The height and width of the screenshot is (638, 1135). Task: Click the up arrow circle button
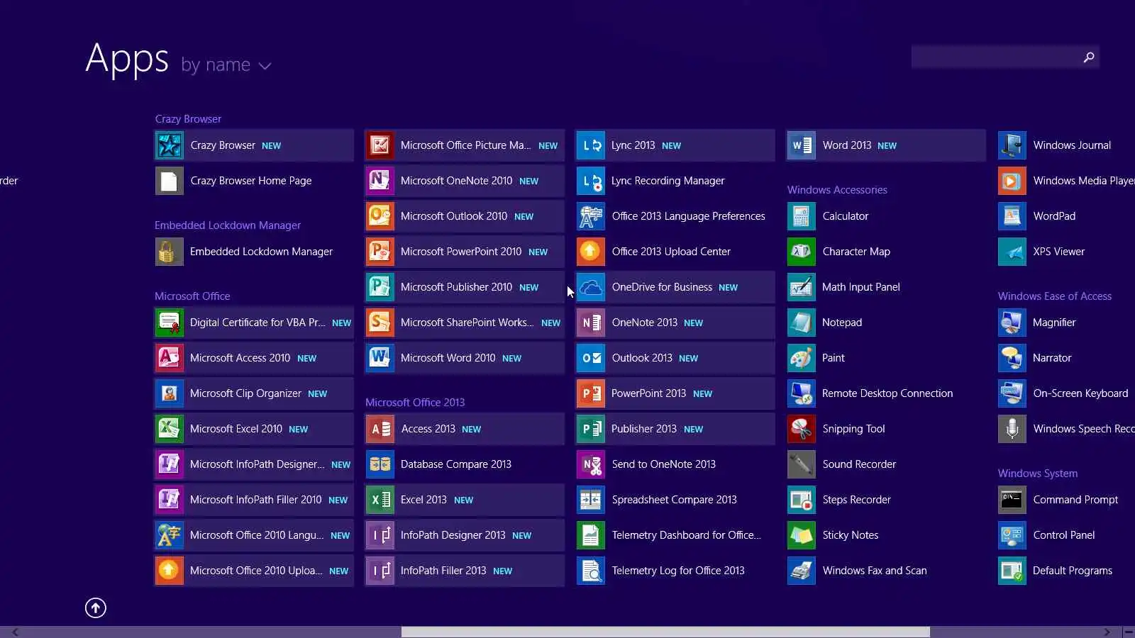click(x=96, y=608)
